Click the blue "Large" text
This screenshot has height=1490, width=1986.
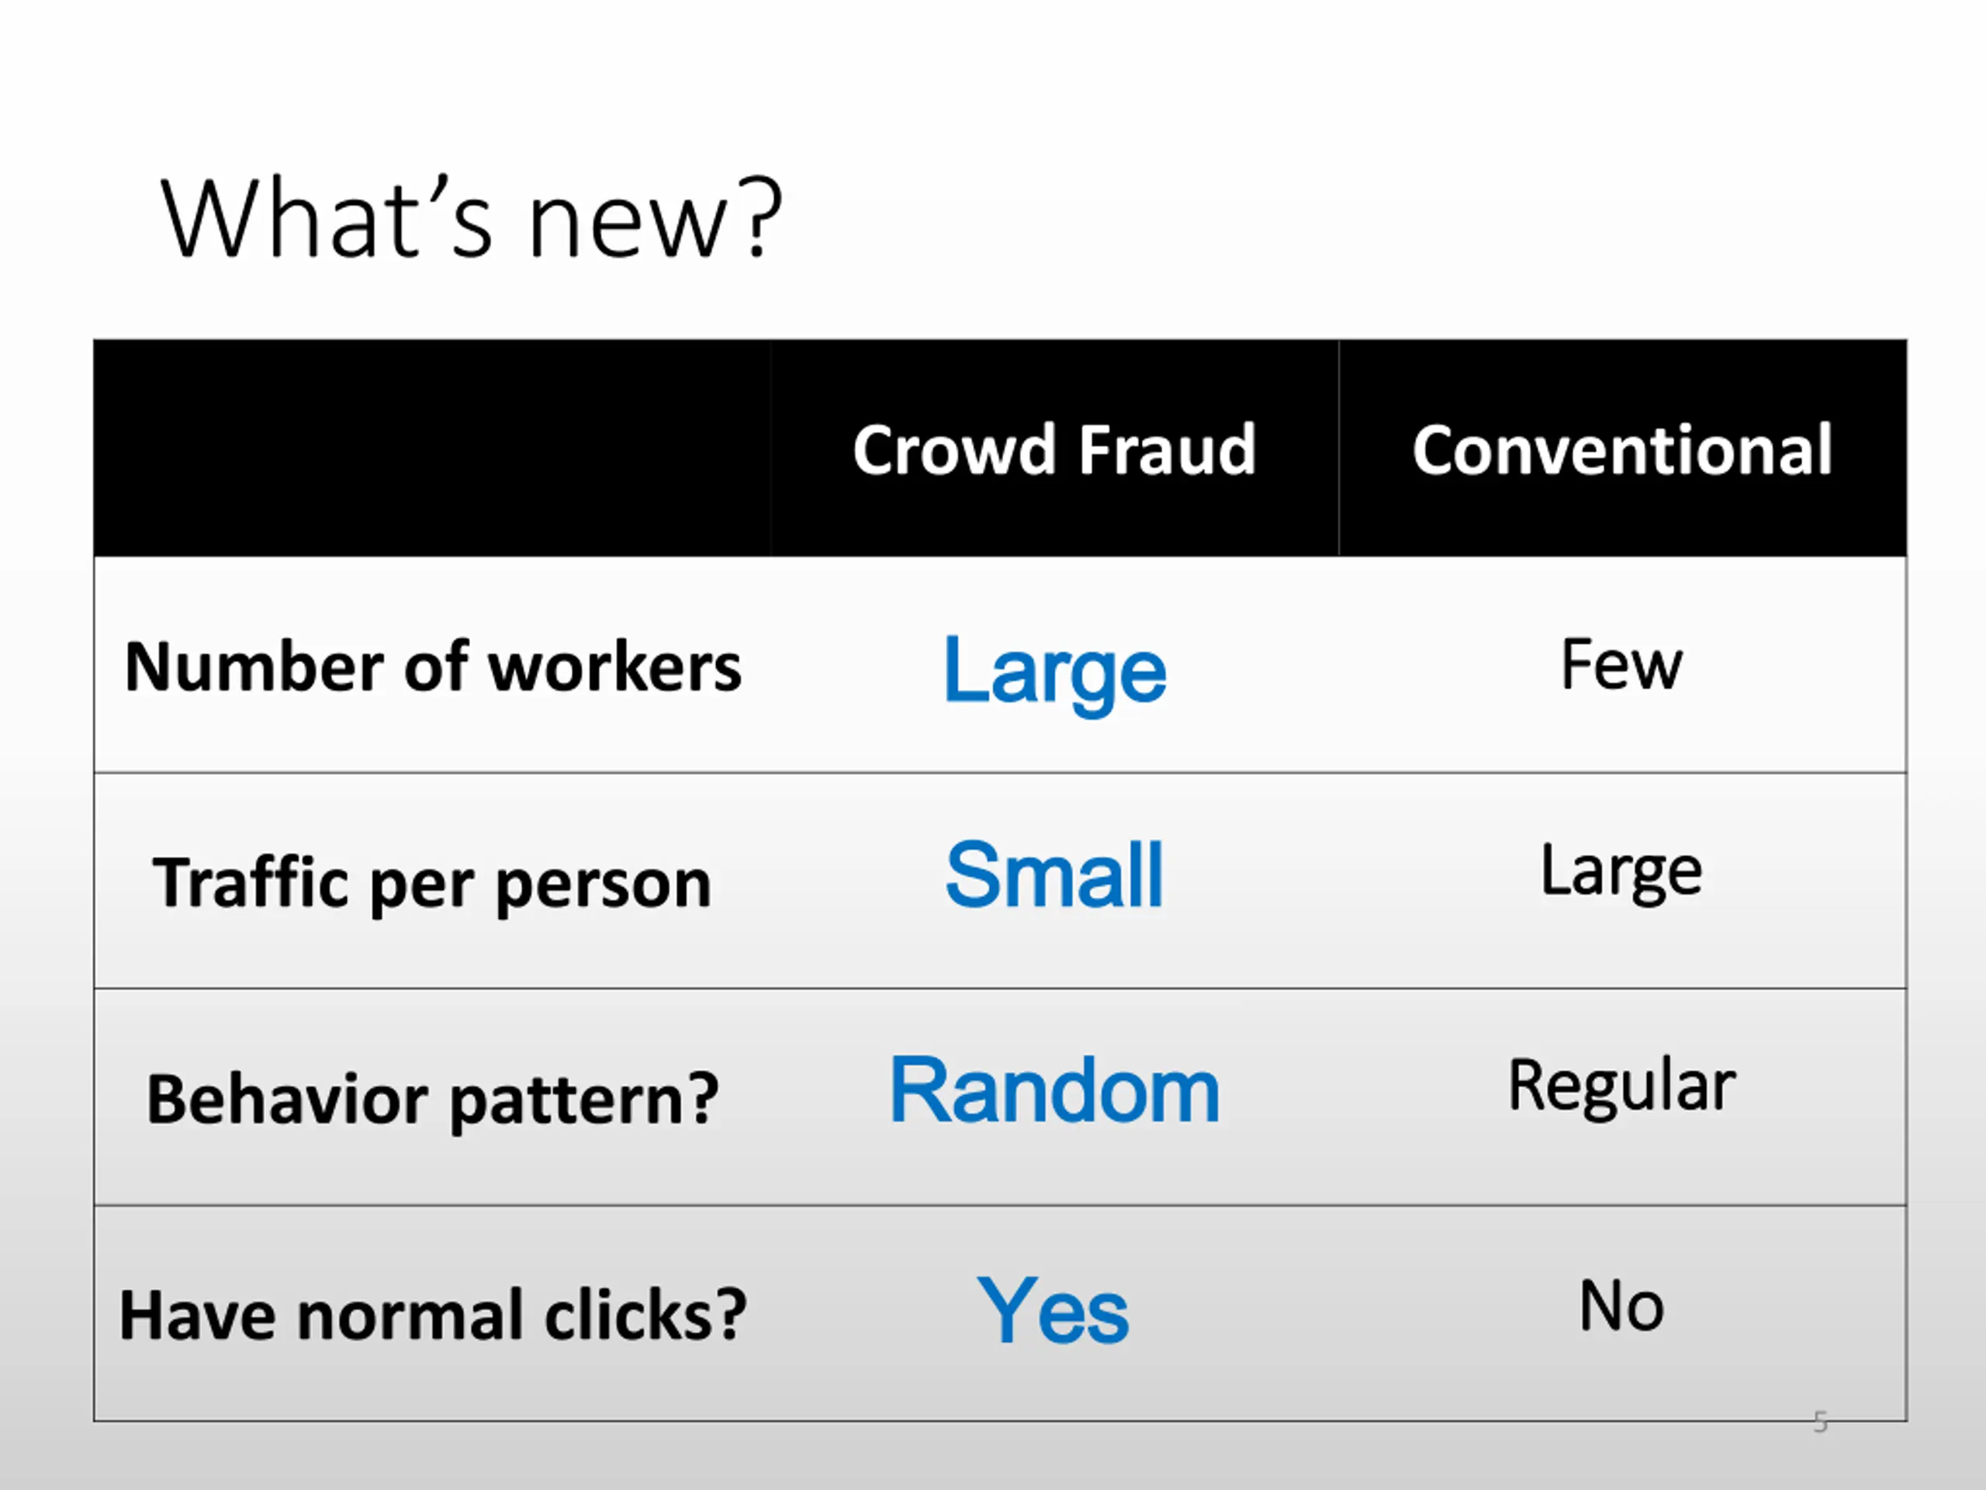point(1054,671)
